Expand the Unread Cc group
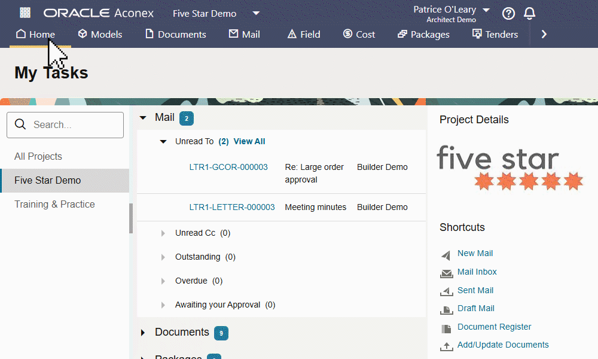598x359 pixels. coord(163,233)
